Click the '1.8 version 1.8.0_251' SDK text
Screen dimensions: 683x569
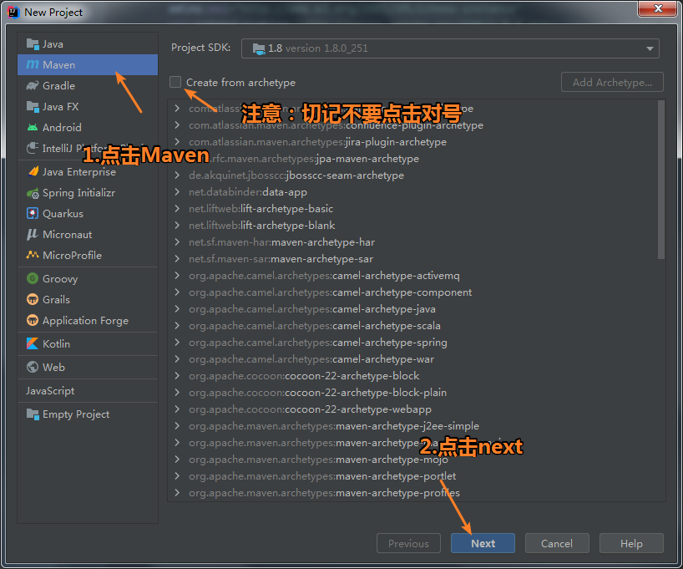pyautogui.click(x=318, y=48)
